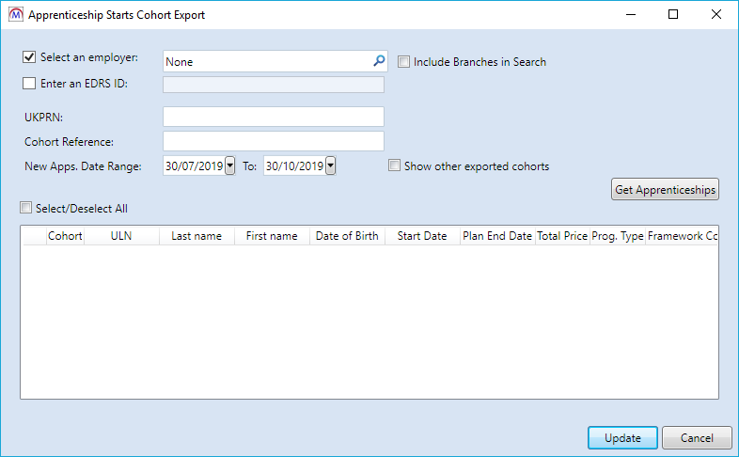
Task: Sort by the ULN column header
Action: pos(121,236)
